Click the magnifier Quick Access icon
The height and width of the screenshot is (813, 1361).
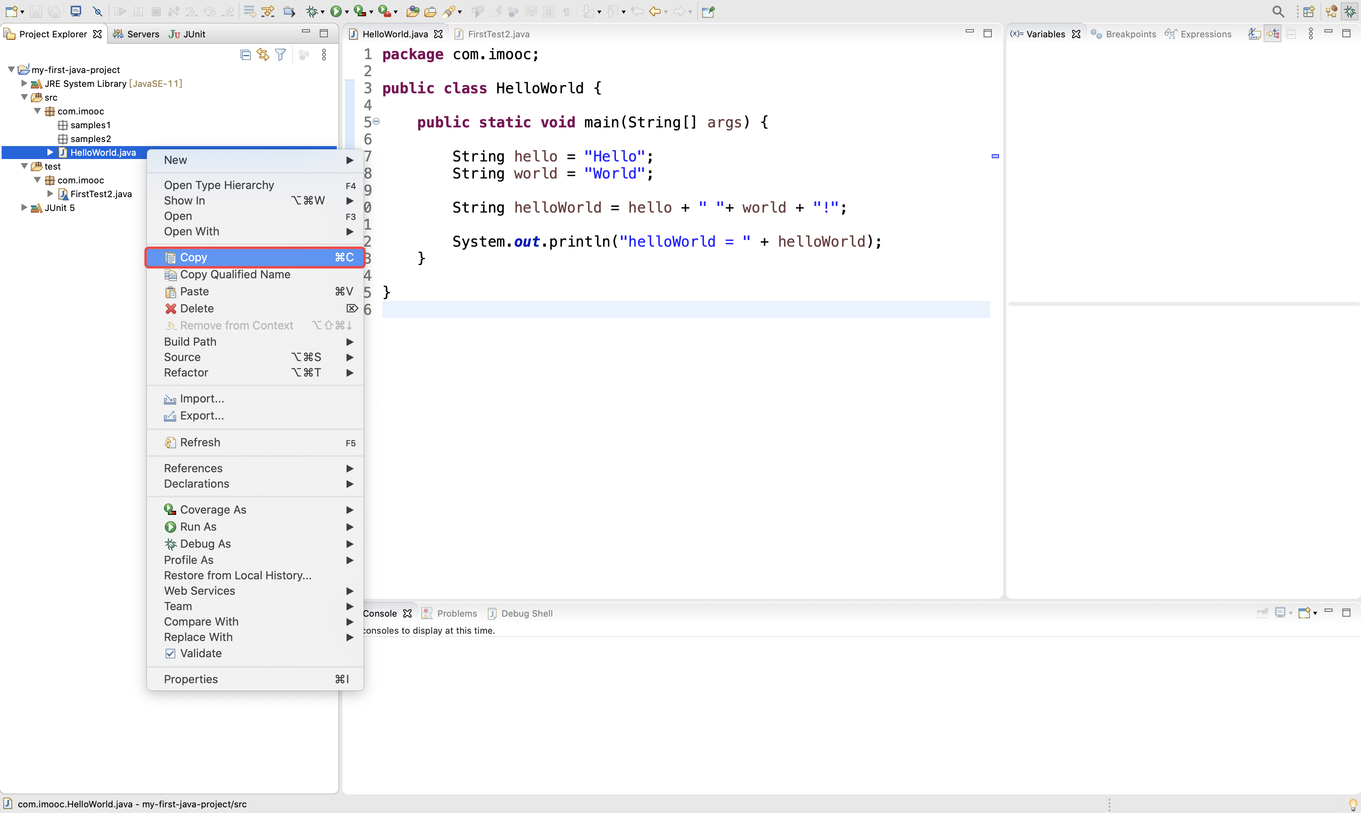coord(1278,11)
